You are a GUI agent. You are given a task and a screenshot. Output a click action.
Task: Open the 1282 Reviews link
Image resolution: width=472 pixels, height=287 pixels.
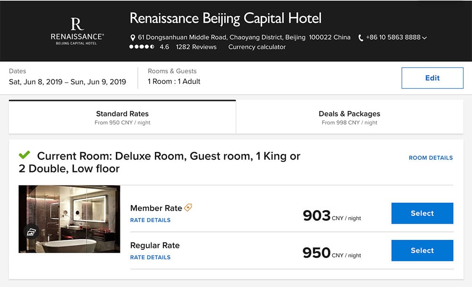click(196, 47)
